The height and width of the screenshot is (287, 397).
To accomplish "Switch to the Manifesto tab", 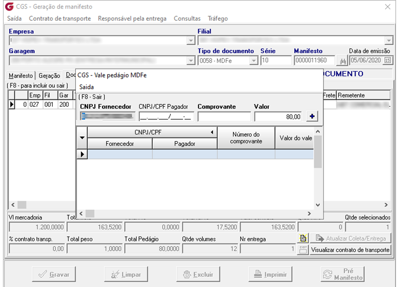I will coord(21,76).
